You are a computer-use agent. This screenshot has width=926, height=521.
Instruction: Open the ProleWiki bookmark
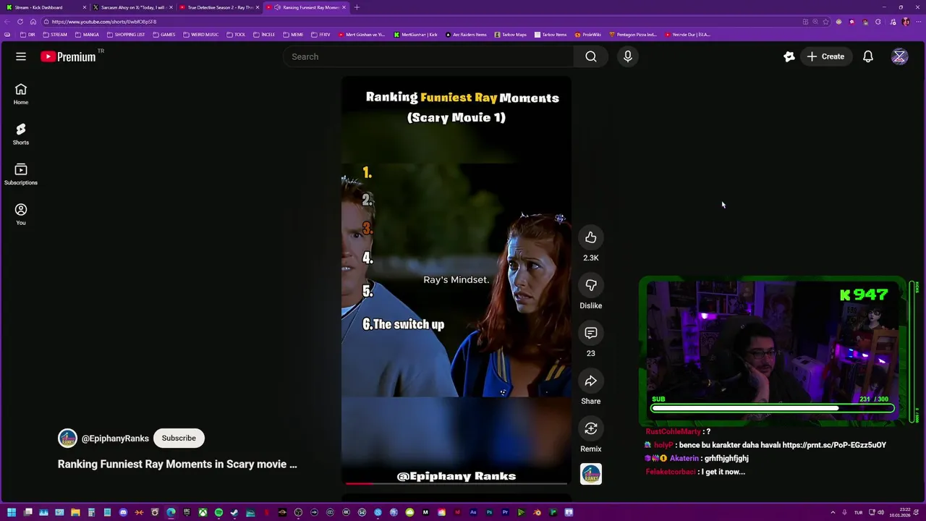click(x=588, y=35)
